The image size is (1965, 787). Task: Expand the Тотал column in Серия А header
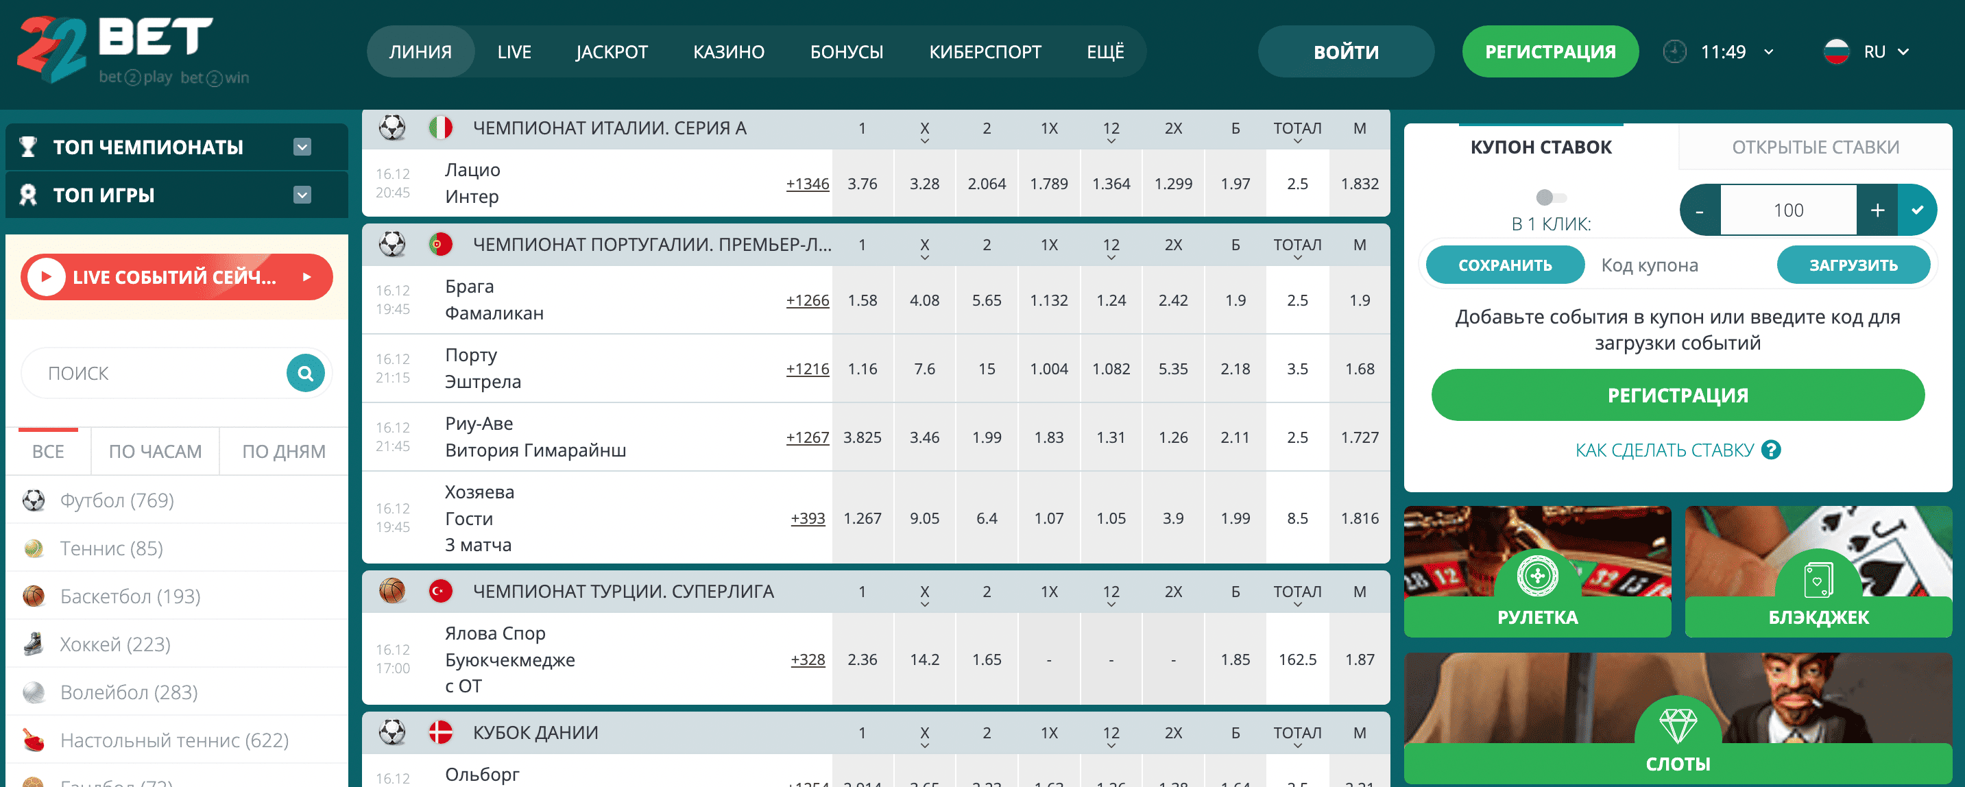tap(1297, 141)
